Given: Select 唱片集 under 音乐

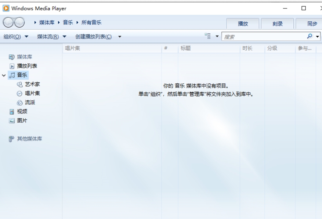Looking at the screenshot, I should [32, 94].
